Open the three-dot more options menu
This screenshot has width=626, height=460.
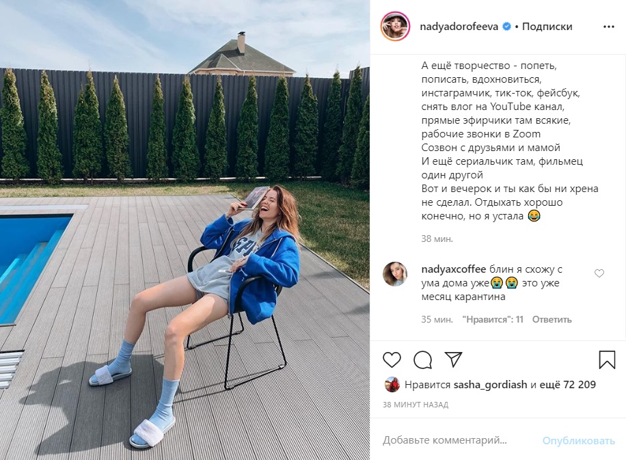[x=608, y=27]
